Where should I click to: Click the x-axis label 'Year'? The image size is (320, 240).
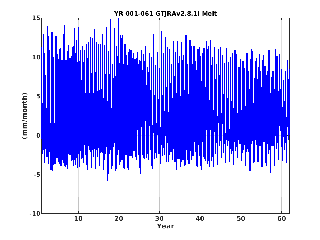click(x=165, y=226)
